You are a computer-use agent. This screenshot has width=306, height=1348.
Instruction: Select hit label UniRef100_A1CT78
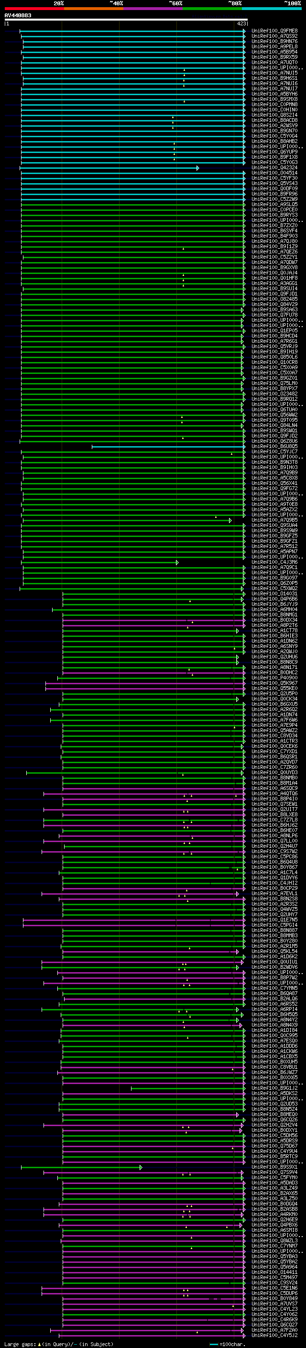(274, 631)
